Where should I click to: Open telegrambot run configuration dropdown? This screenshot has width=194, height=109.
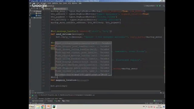(150, 6)
